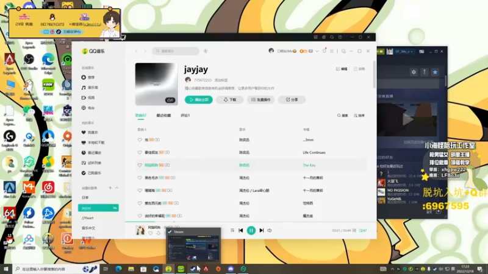Add a new playlist with plus icon
Viewport: 488px width, 274px height.
(110, 188)
